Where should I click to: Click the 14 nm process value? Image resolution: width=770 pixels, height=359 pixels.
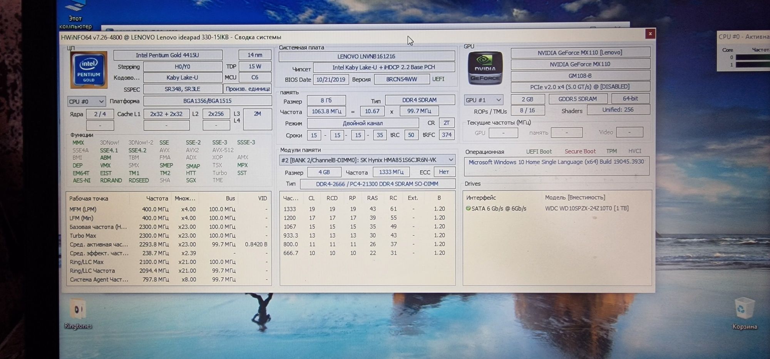point(255,55)
